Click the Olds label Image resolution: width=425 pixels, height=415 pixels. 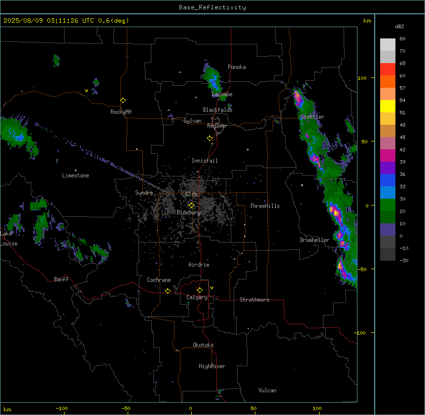191,194
